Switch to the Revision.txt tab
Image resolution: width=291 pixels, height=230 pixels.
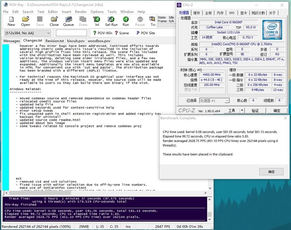55,41
